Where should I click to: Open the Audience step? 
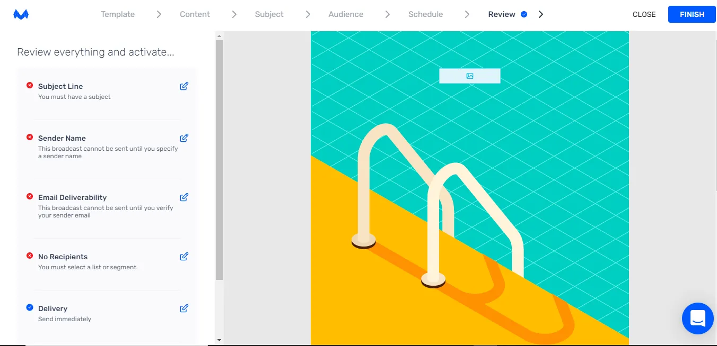click(346, 14)
